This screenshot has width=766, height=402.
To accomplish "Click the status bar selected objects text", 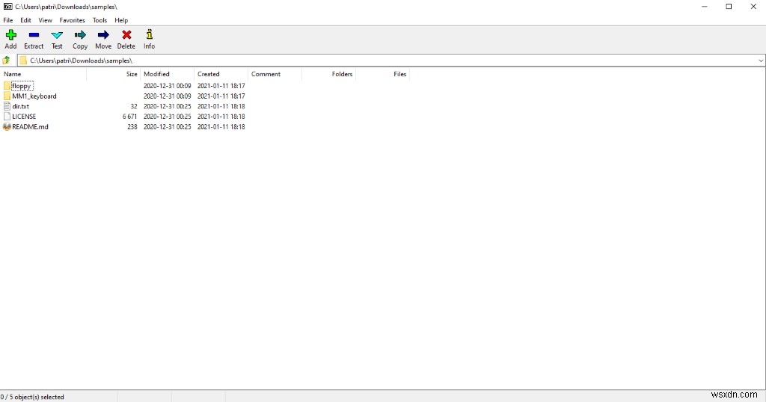I will (x=32, y=397).
